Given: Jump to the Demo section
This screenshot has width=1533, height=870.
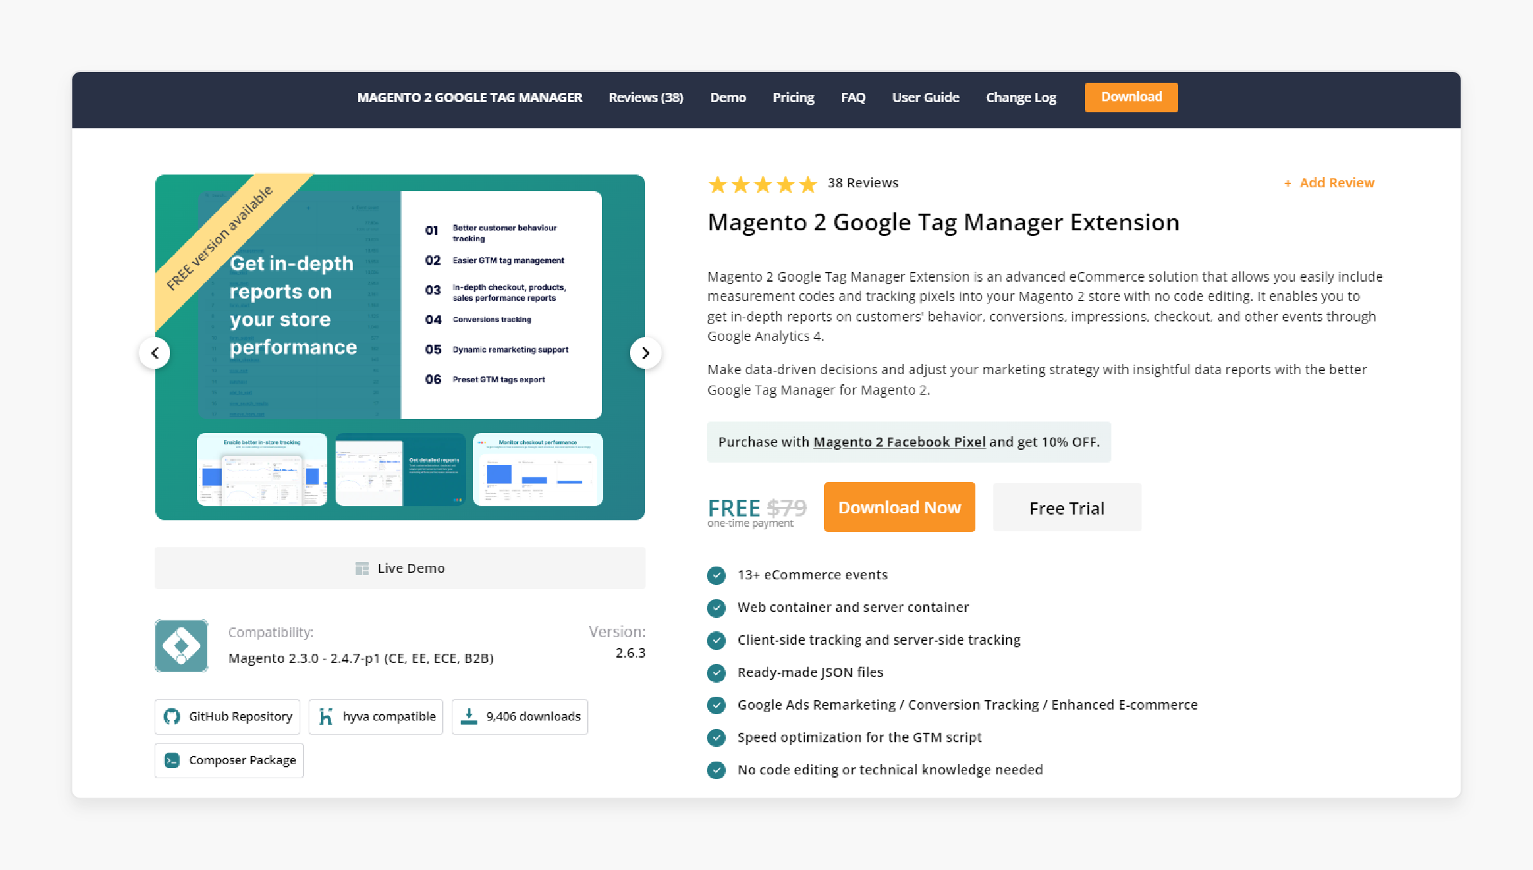Looking at the screenshot, I should [728, 98].
